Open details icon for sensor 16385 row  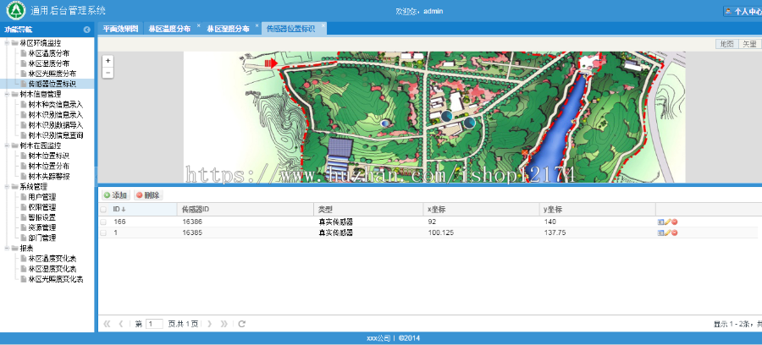(x=660, y=233)
